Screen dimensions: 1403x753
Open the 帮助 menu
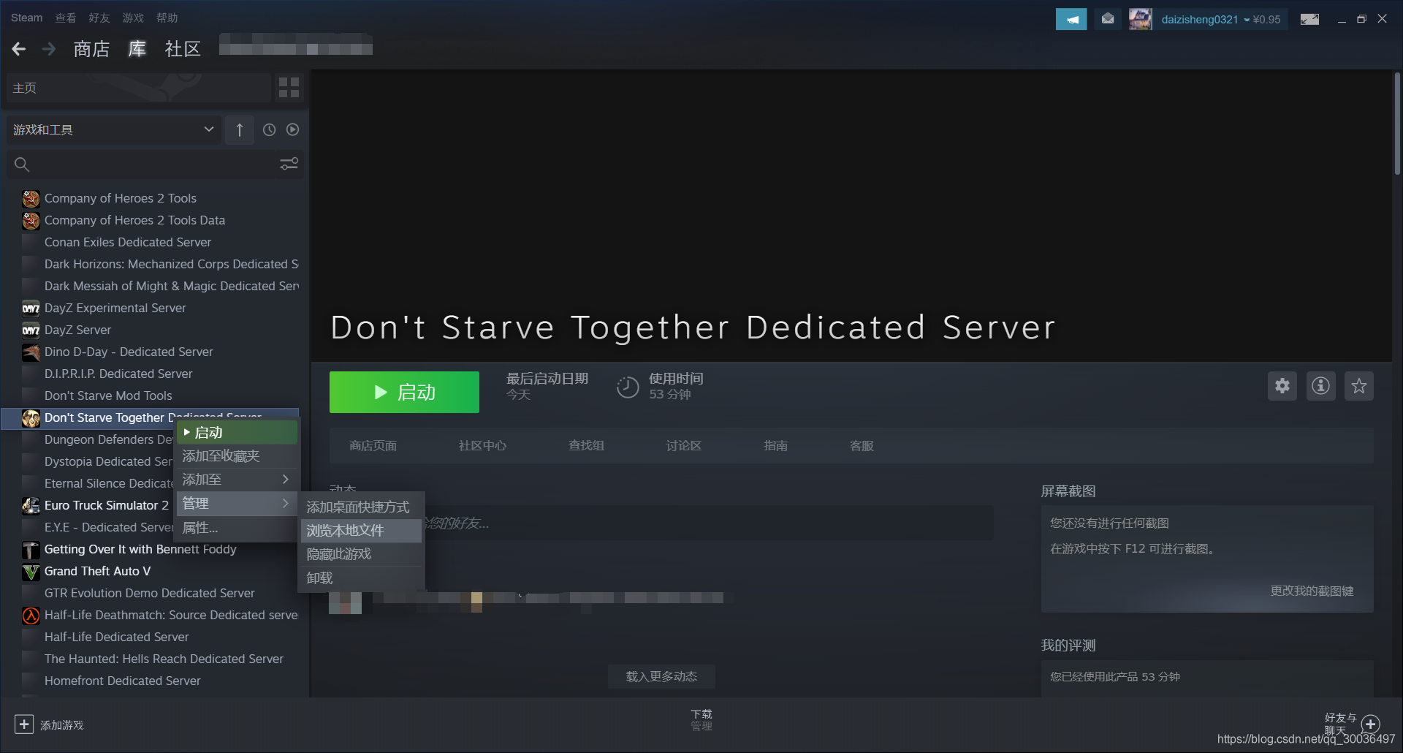167,18
